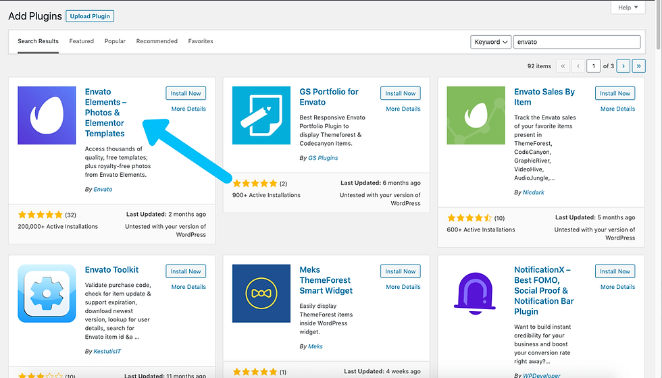Switch to the Recommended tab
662x378 pixels.
[157, 41]
